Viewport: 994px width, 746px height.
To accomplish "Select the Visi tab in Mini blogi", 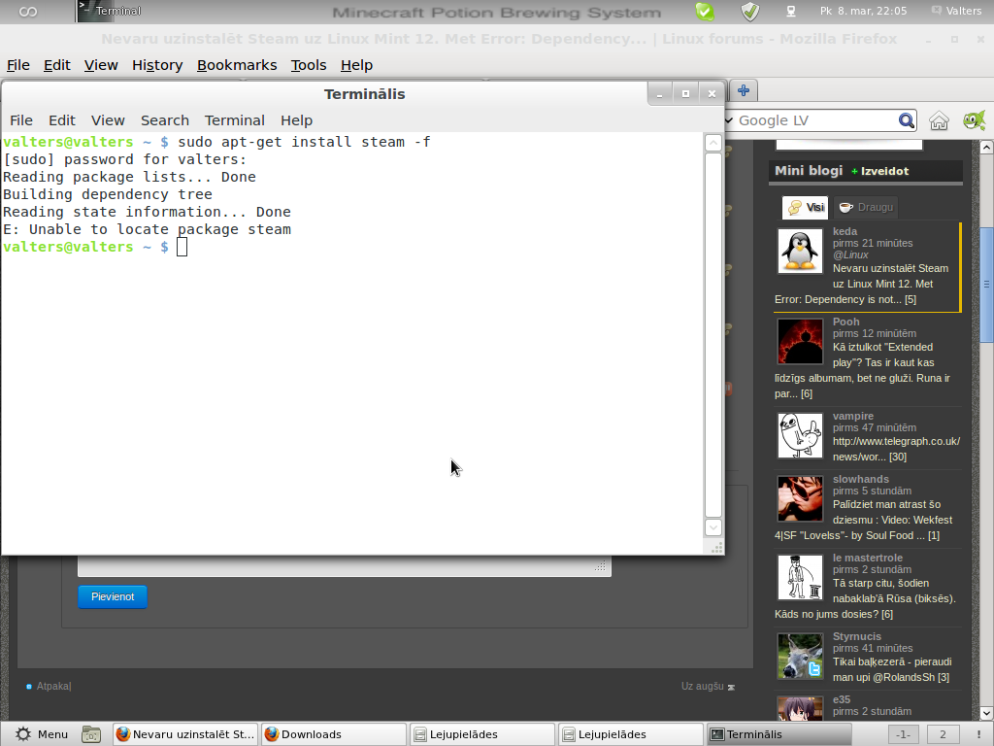I will click(805, 208).
